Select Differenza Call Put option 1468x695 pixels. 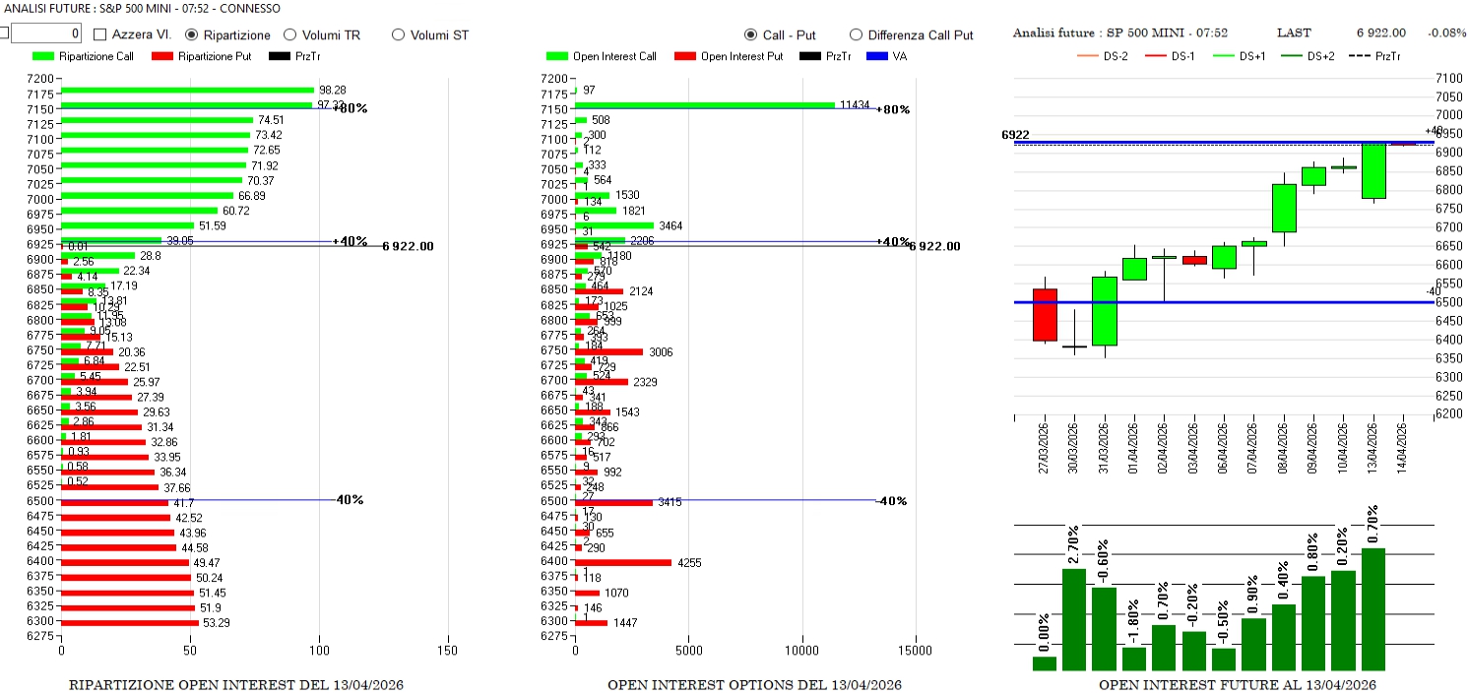pyautogui.click(x=856, y=34)
